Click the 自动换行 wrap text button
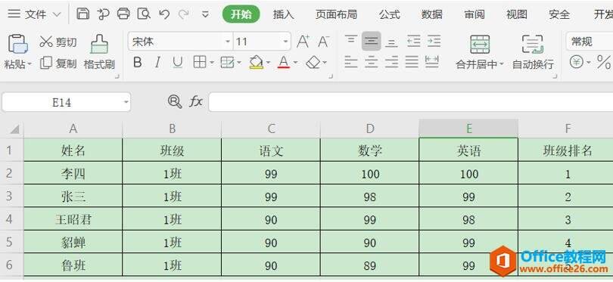The width and height of the screenshot is (613, 282). pos(533,52)
